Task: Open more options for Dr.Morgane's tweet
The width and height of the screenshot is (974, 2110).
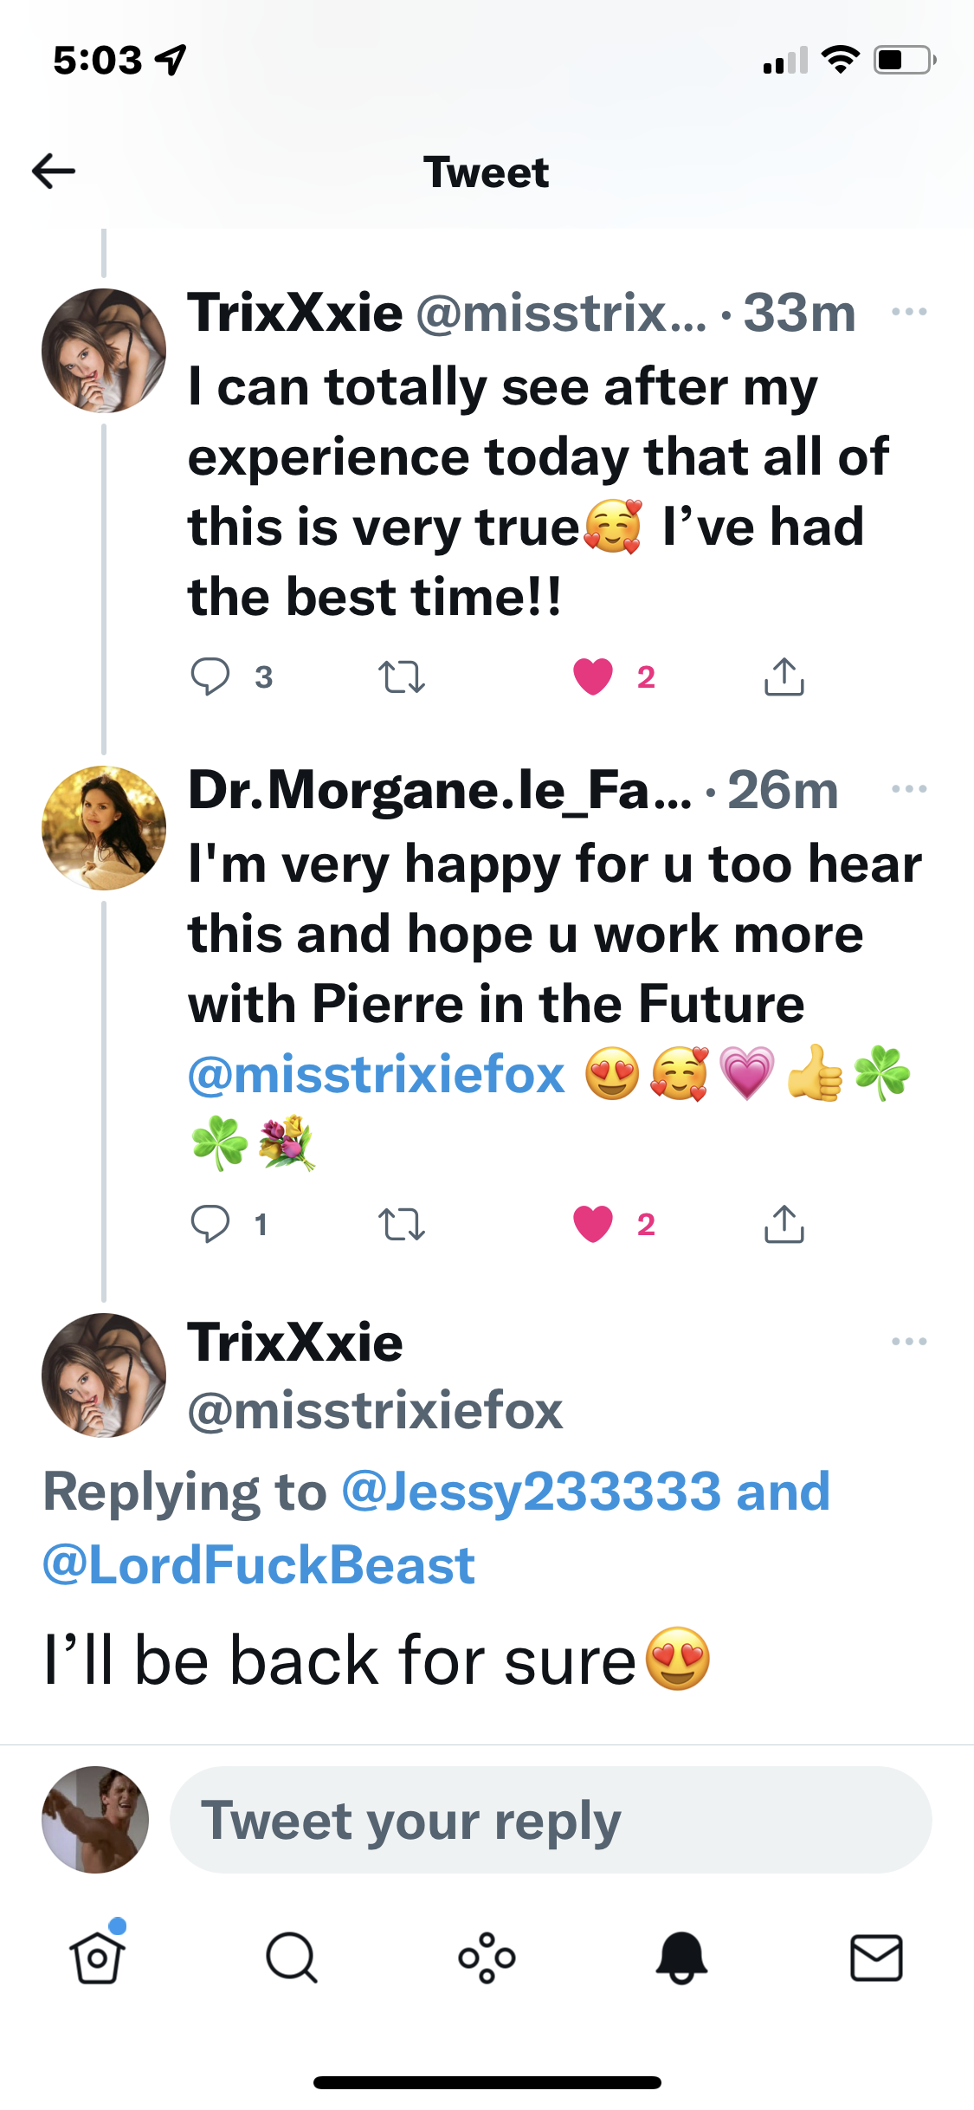Action: pyautogui.click(x=909, y=789)
